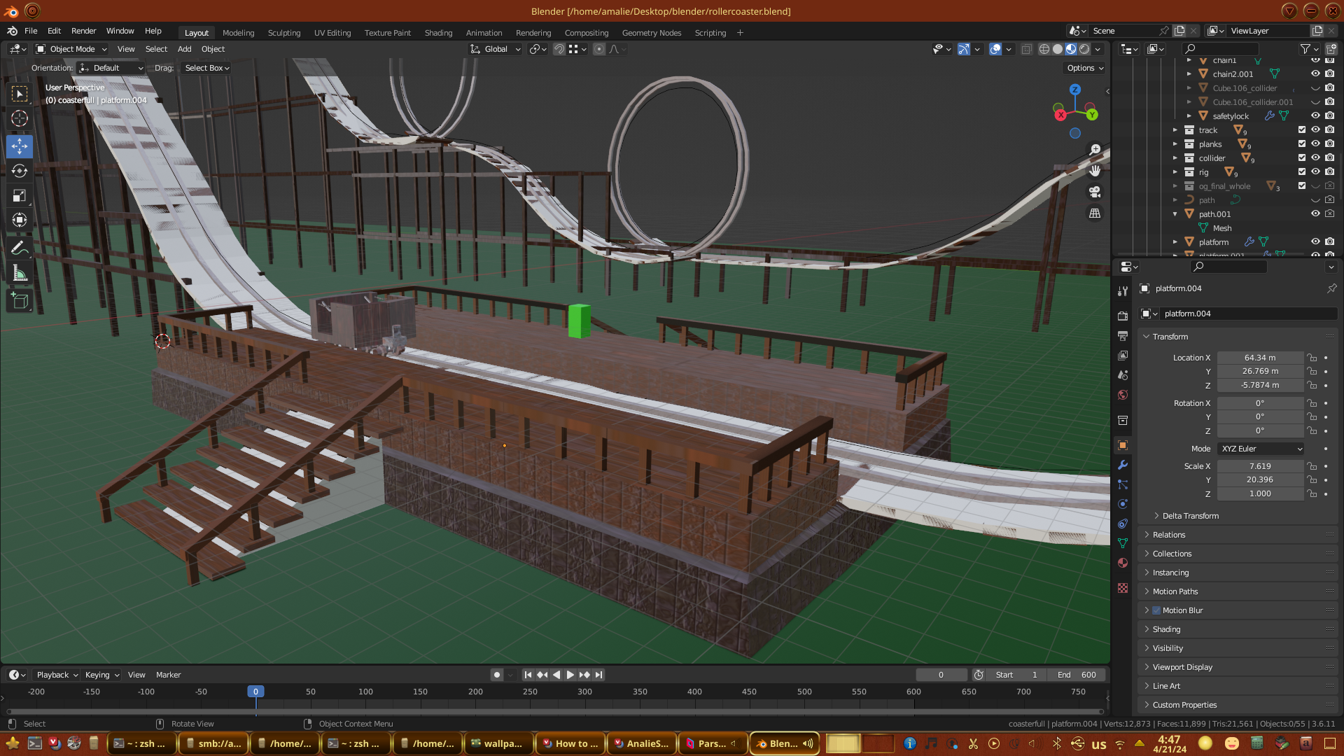Screen dimensions: 1344x756
Task: Switch to the Shading workspace tab
Action: tap(438, 33)
